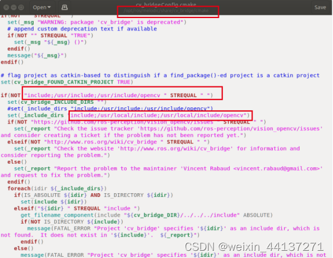The width and height of the screenshot is (333, 258).
Task: Click the foreach(idir ${_include_dirs}) line
Action: coord(57,188)
